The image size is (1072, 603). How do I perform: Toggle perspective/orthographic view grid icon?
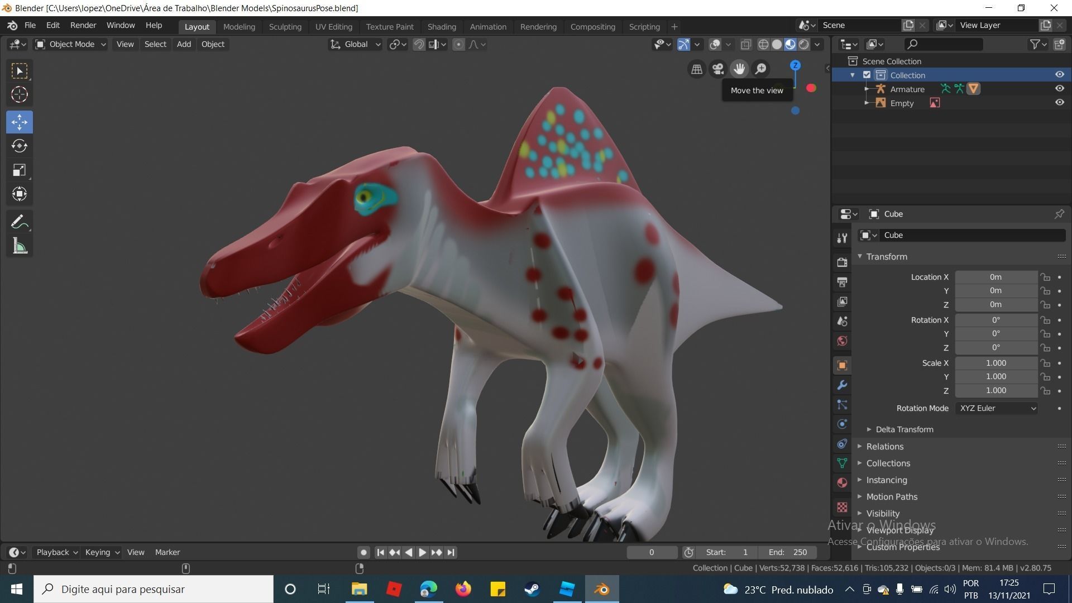[x=697, y=69]
